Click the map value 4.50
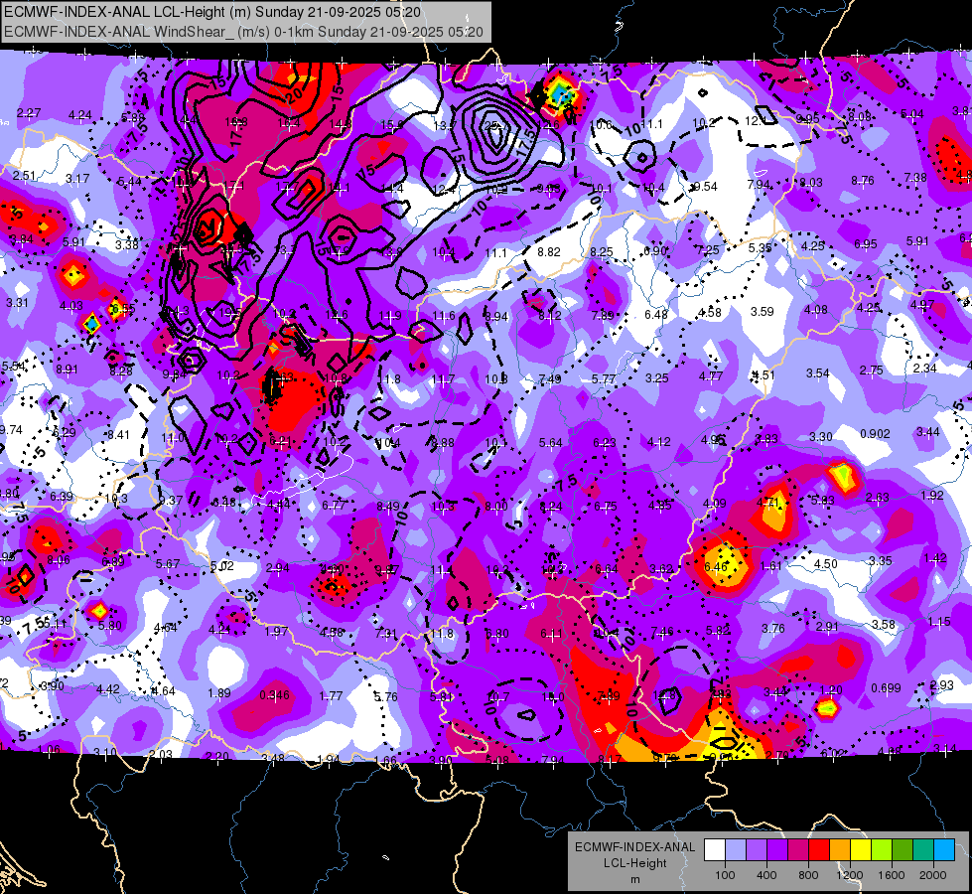Viewport: 972px width, 894px height. (x=825, y=564)
